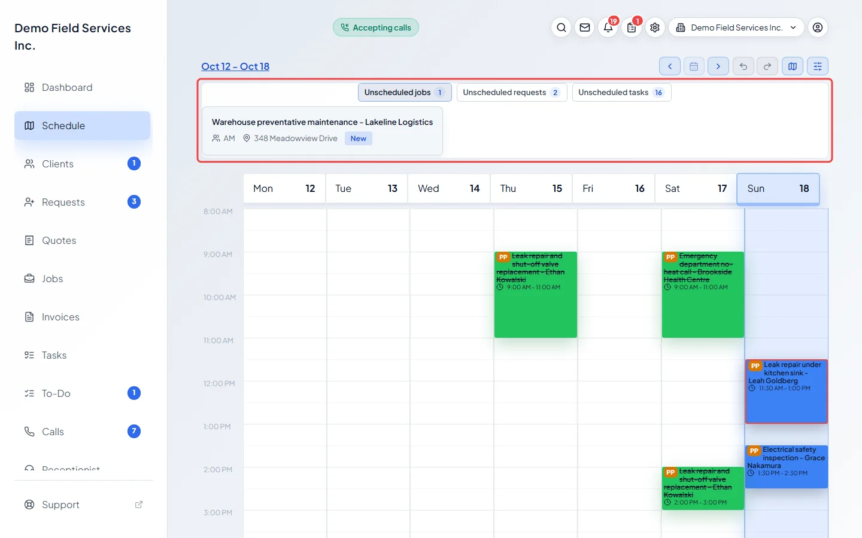Open Tasks in the sidebar

[83, 355]
